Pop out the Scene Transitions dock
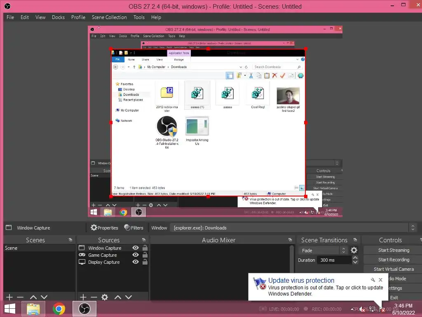This screenshot has height=317, width=422. coord(355,240)
